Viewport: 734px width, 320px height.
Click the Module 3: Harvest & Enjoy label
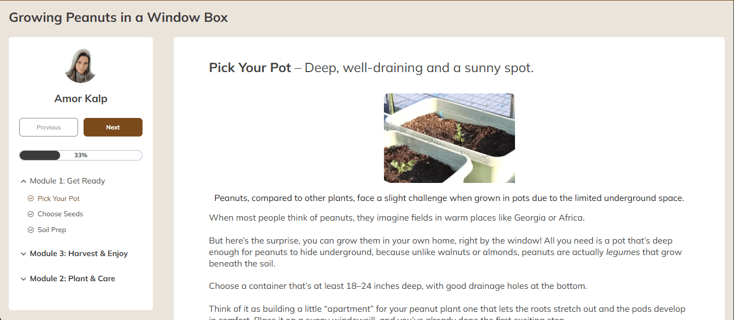(79, 254)
